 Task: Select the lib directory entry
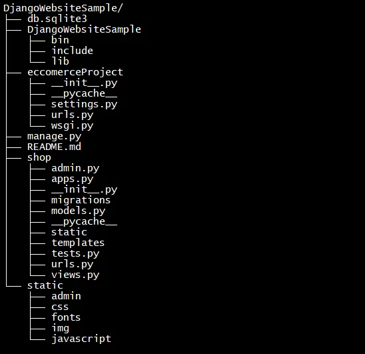[x=60, y=61]
